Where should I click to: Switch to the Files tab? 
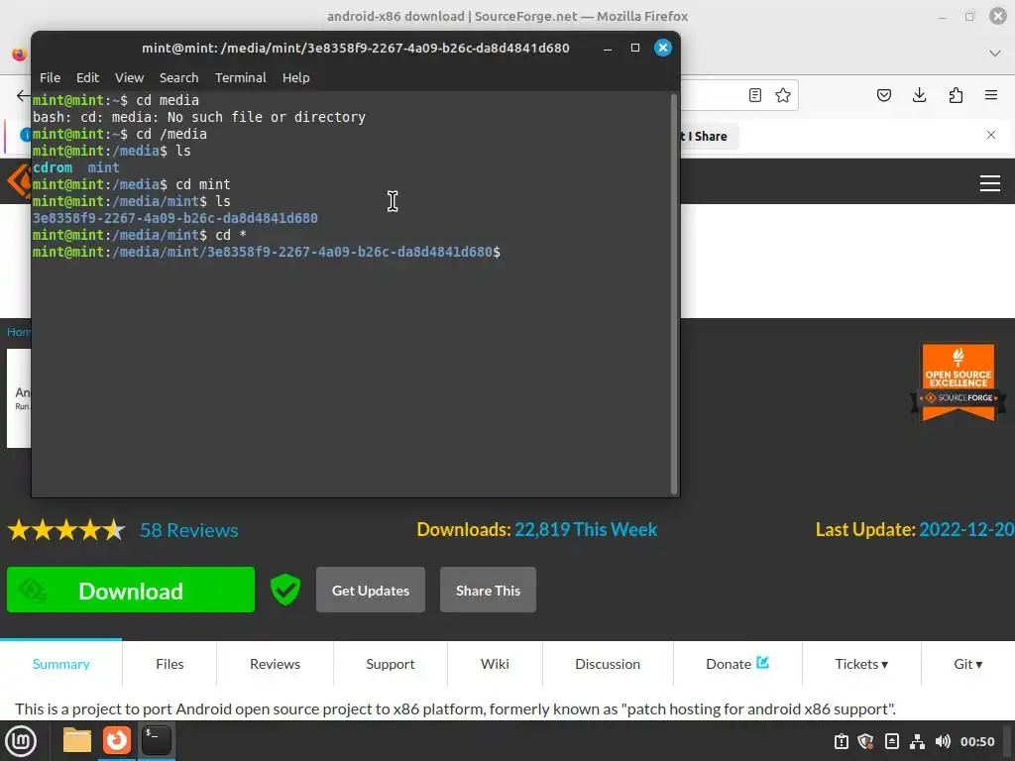click(169, 664)
